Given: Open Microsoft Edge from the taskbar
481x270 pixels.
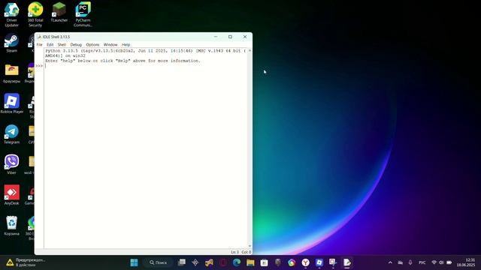Looking at the screenshot, I should (237, 262).
